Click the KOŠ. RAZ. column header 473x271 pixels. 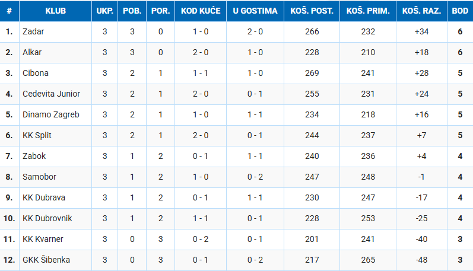point(421,11)
